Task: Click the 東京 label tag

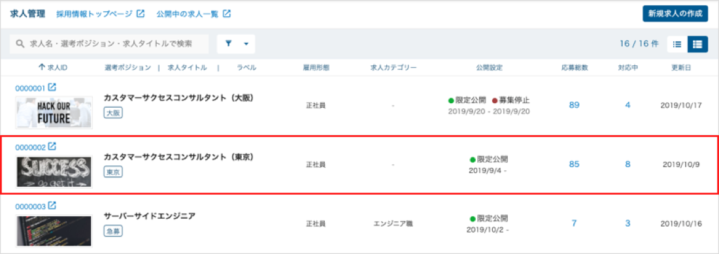Action: pyautogui.click(x=113, y=172)
